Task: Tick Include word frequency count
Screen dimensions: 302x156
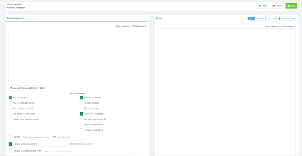Action: (10, 119)
